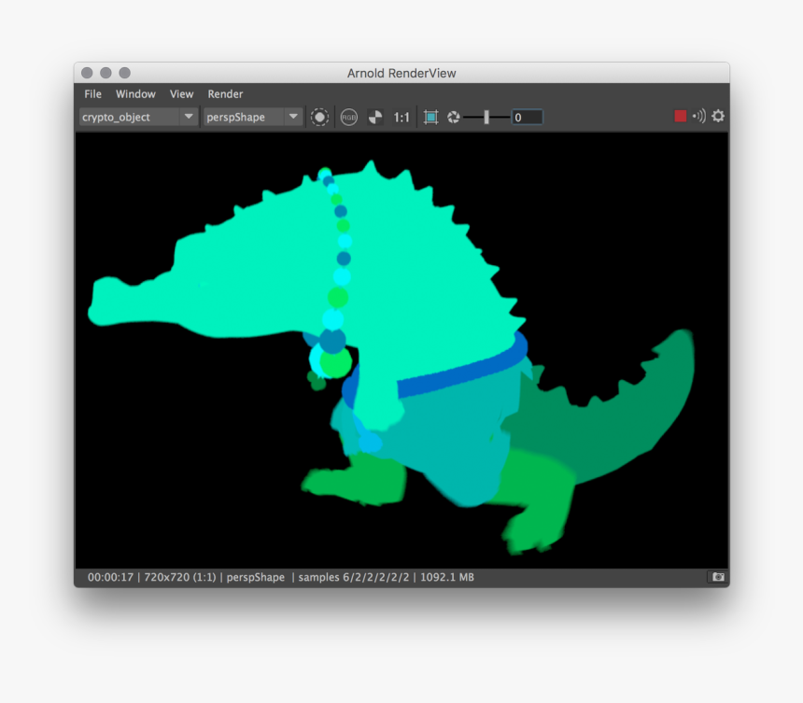Minimize the Arnold RenderView window
This screenshot has height=703, width=803.
(106, 73)
